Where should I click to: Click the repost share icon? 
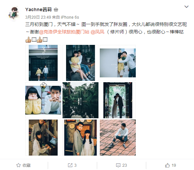click(70, 165)
